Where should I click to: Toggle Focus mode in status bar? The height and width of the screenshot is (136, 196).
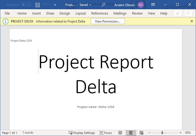point(106,133)
